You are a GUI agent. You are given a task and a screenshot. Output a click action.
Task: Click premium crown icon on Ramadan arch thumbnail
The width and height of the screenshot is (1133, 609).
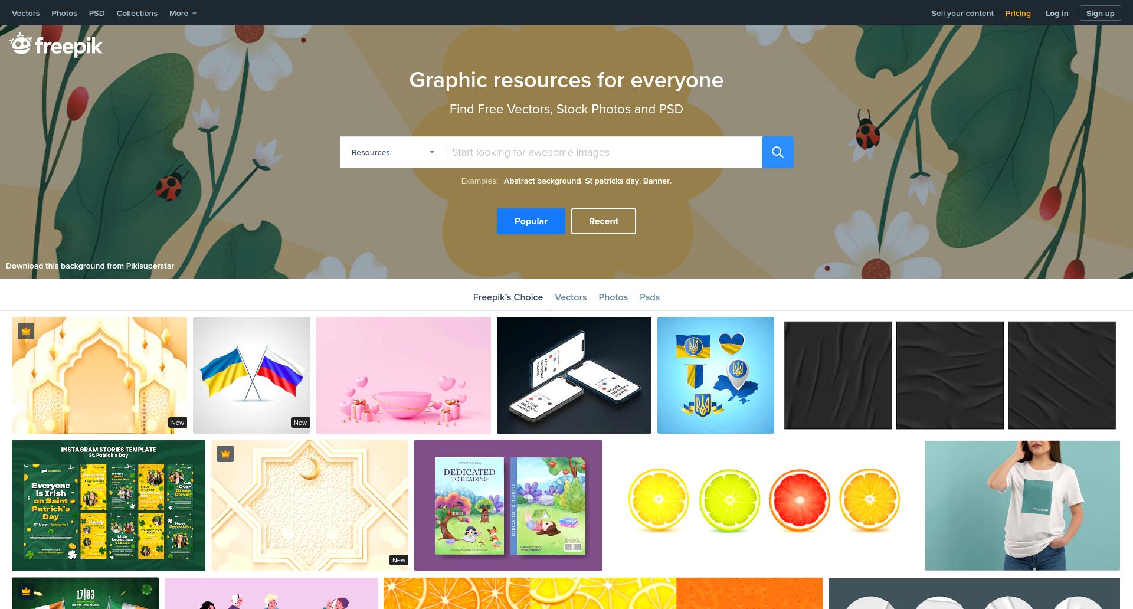tap(26, 331)
